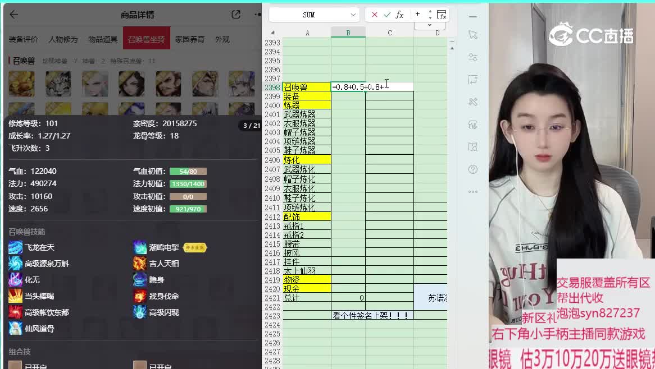Select the 飞龙在天 skill icon
This screenshot has height=369, width=655.
pos(16,247)
